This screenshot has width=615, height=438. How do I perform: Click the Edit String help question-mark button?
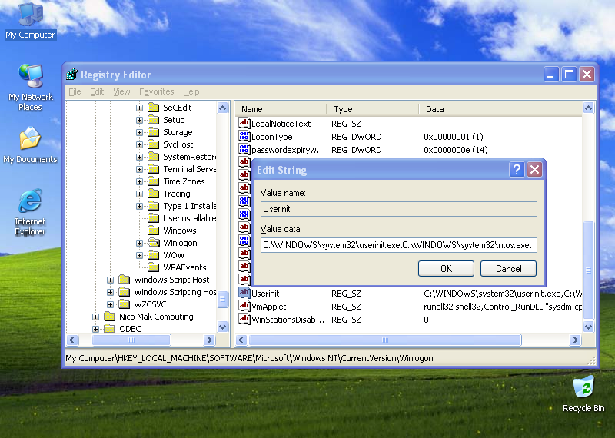[x=517, y=170]
